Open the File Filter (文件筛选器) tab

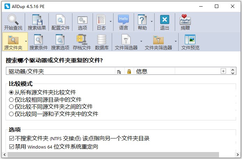coord(126,42)
